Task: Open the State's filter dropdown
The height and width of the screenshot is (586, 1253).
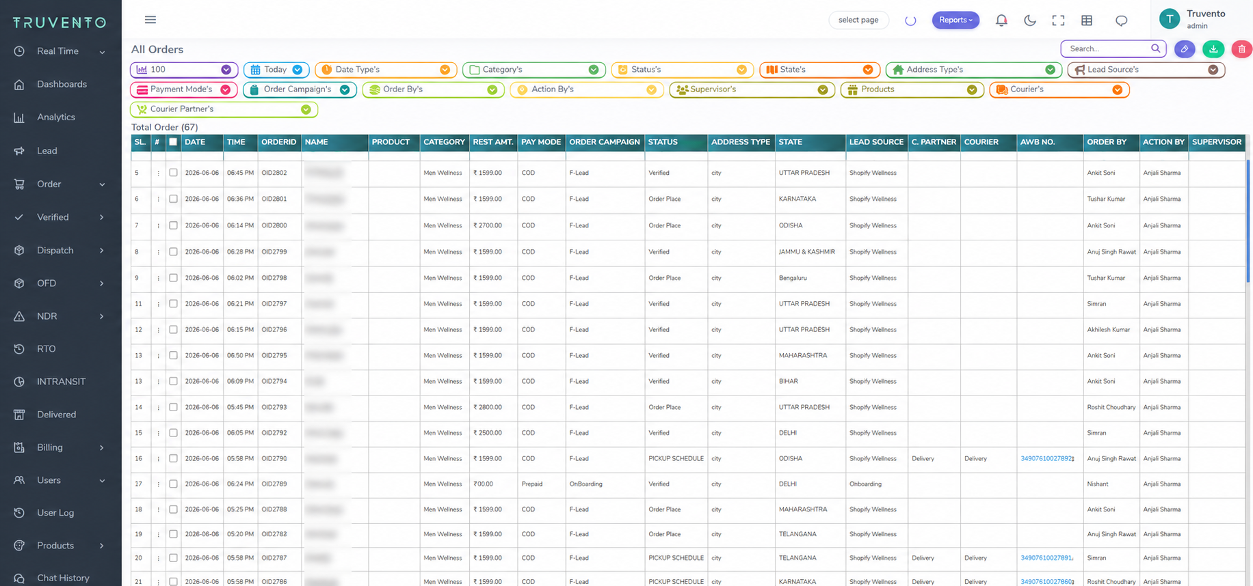Action: tap(819, 70)
